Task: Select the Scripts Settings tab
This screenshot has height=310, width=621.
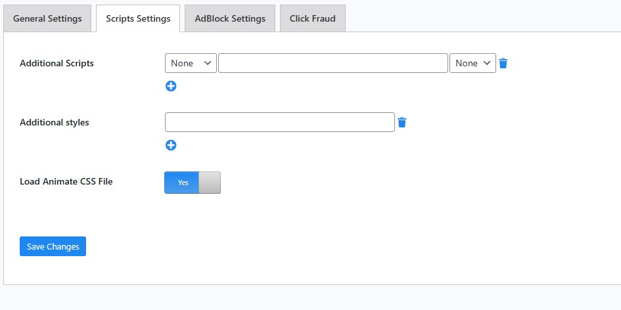Action: pos(138,18)
